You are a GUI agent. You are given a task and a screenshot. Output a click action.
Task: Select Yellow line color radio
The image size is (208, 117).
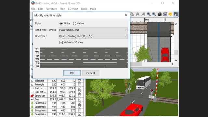coord(74,23)
